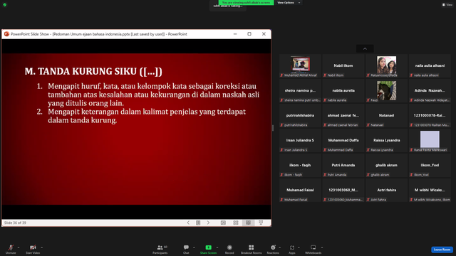Expand share options caret beside Share Screen
The width and height of the screenshot is (456, 256).
click(217, 247)
